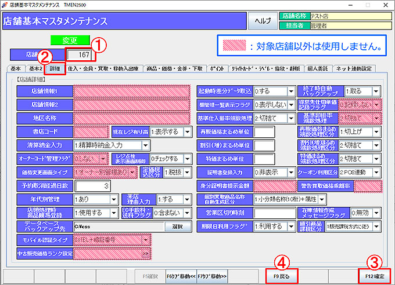The height and width of the screenshot is (285, 395).
Task: Open the 値引商品課税区分 dropdown
Action: [376, 226]
